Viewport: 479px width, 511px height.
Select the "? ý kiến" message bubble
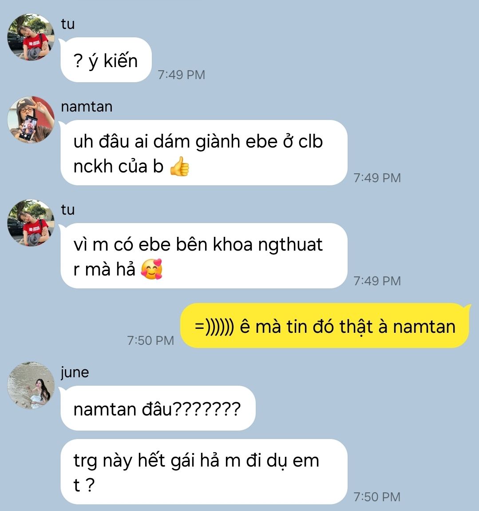pos(106,60)
